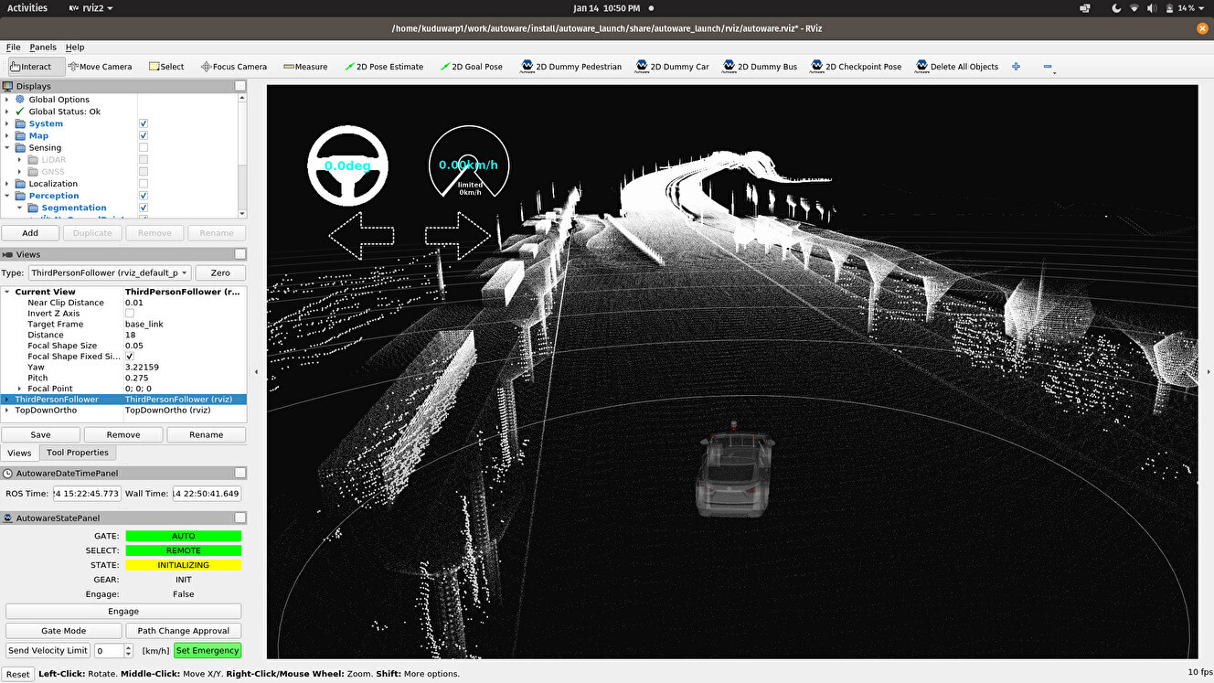Click the System folder icon

tap(20, 123)
